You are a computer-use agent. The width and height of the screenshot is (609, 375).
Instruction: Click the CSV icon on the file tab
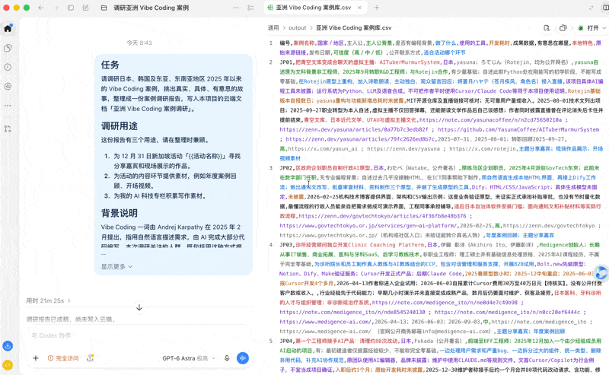pos(270,8)
